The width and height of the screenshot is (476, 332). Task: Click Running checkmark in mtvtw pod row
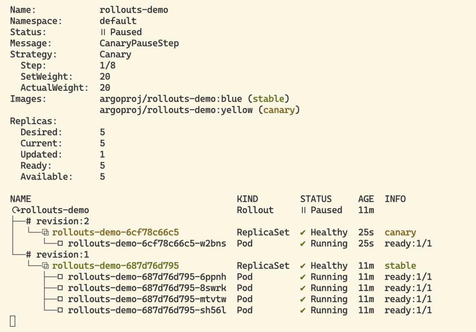pos(303,299)
